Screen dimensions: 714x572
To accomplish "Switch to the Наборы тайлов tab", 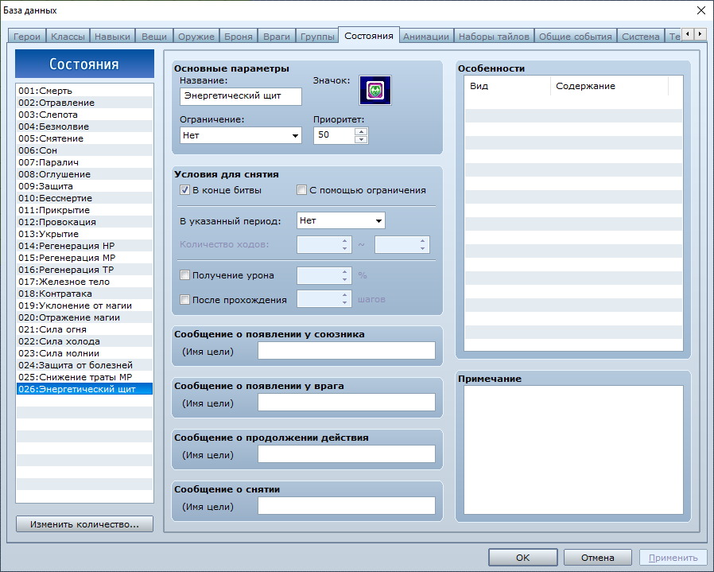I will point(494,37).
